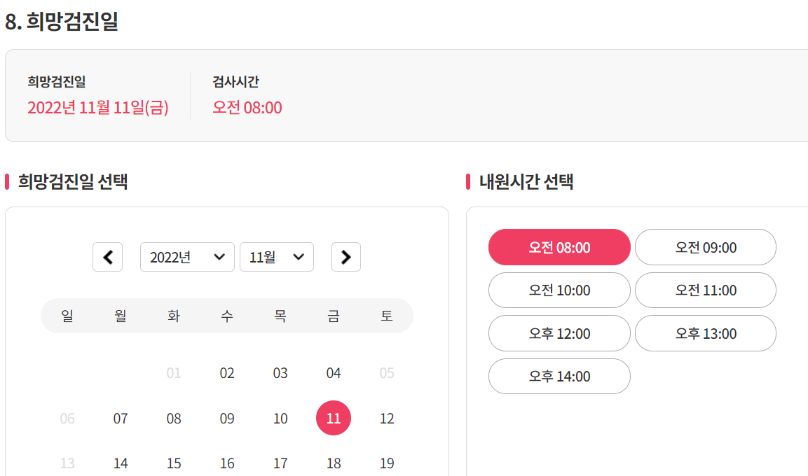808x476 pixels.
Task: Click the selected 오전 08:00 time button
Action: (x=559, y=247)
